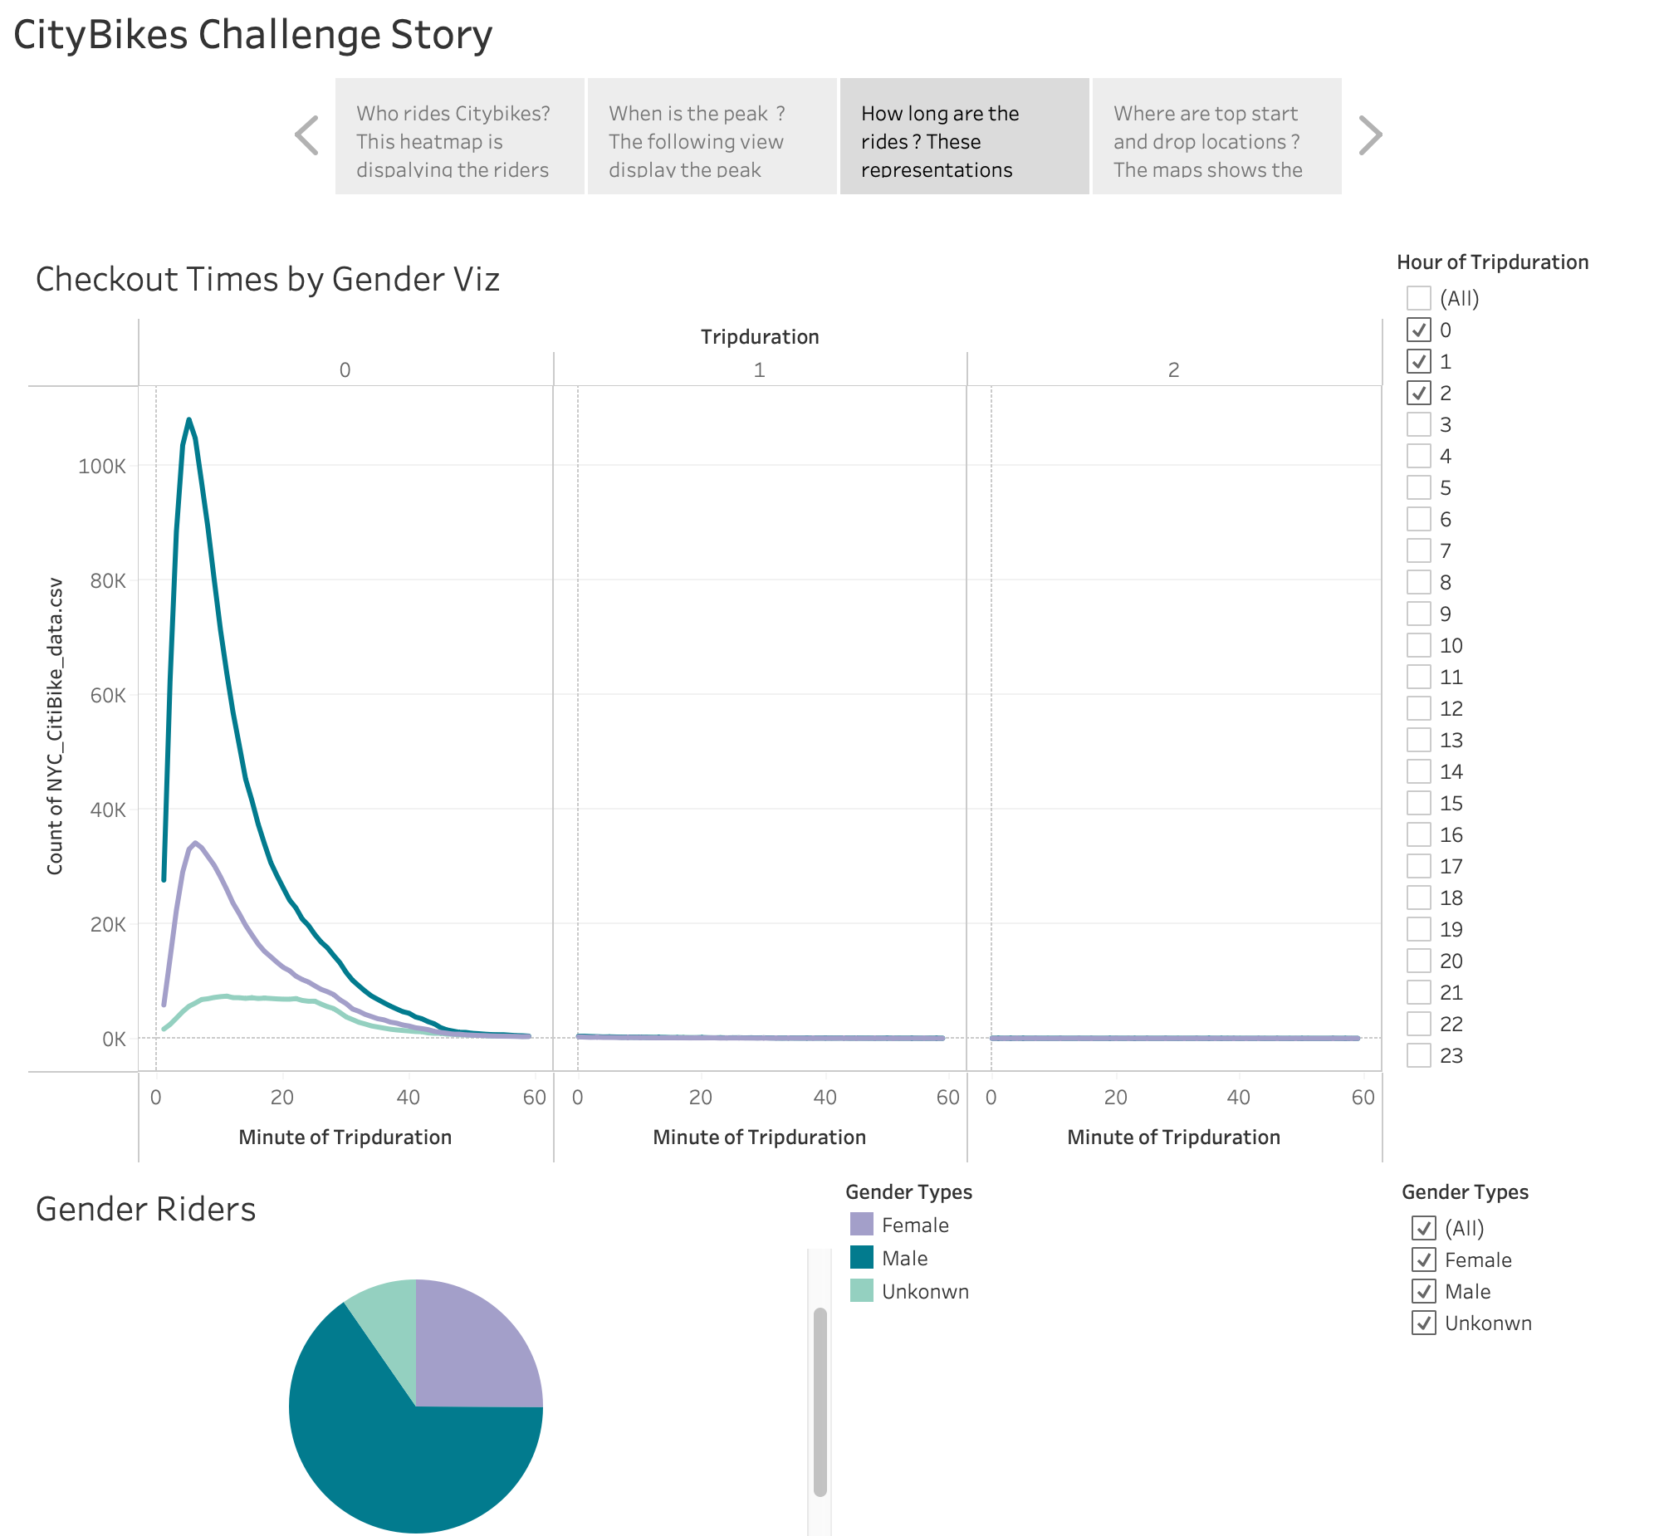This screenshot has width=1659, height=1536.
Task: Uncheck Unkonwn in Gender Types filter
Action: pyautogui.click(x=1424, y=1323)
